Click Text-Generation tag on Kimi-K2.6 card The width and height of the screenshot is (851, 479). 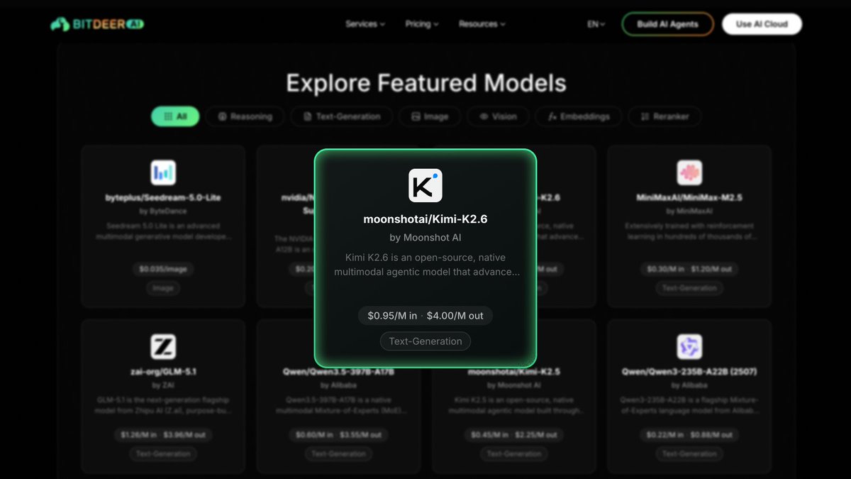425,341
